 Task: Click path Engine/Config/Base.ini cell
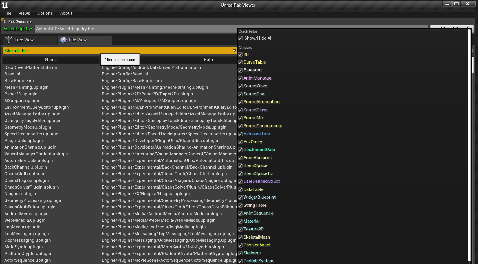[x=125, y=74]
